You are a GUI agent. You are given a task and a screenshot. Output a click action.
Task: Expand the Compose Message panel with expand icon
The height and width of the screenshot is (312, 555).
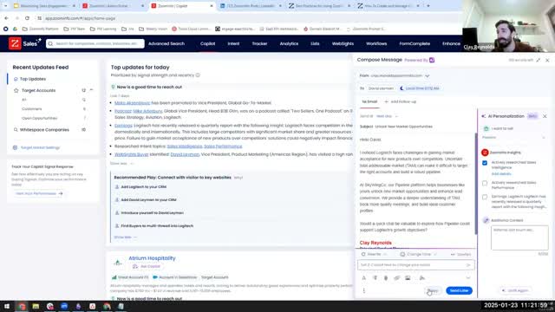pyautogui.click(x=538, y=60)
